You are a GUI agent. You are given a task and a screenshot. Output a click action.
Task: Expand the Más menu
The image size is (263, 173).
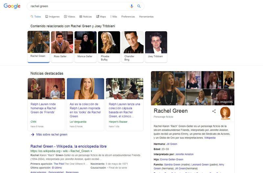113,17
